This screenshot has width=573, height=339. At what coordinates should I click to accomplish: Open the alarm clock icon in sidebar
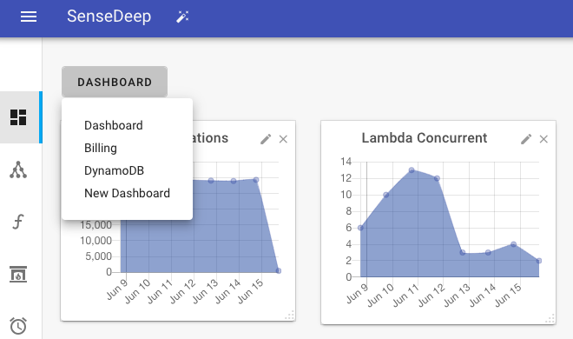(18, 325)
